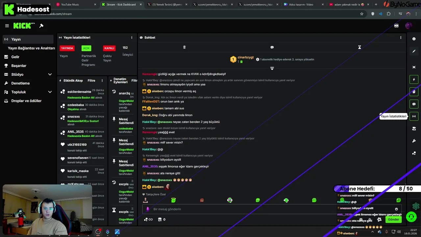This screenshot has width=421, height=237.
Task: Bookmark this page with star icon
Action: [x=362, y=14]
